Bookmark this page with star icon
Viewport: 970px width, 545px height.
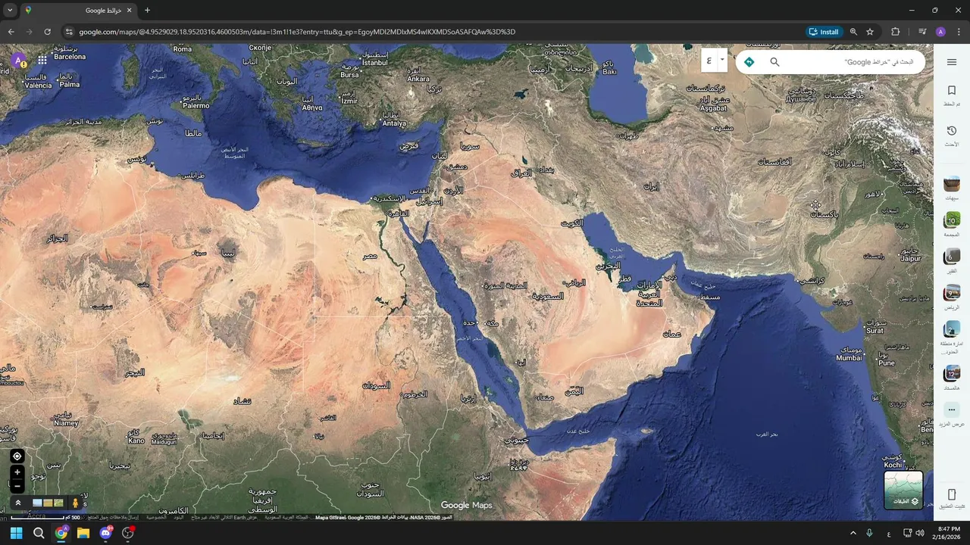(x=870, y=32)
